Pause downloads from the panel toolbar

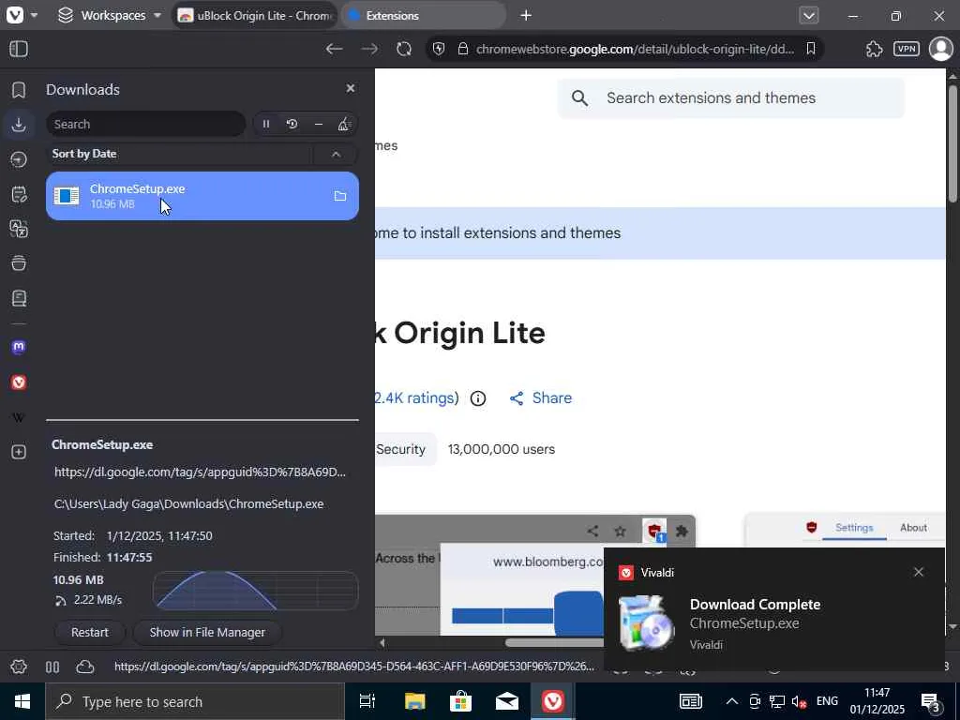(x=266, y=124)
